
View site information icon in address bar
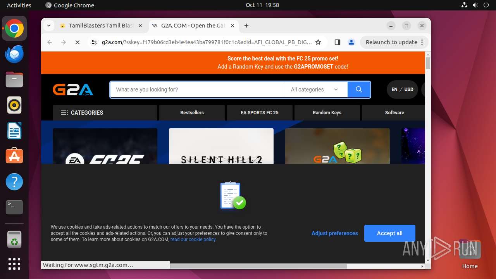tap(94, 42)
